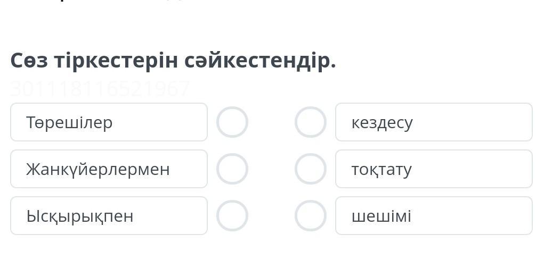
Task: Click the heading Сөз тіркестерін сәйкестендір
Action: [x=173, y=61]
